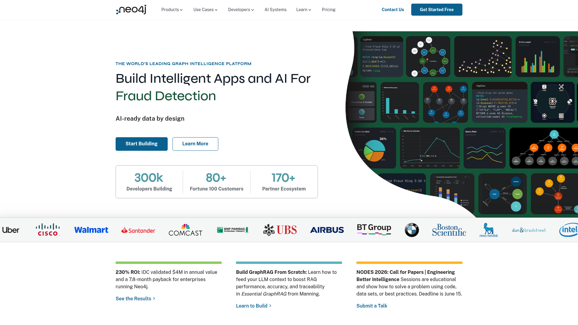The height and width of the screenshot is (325, 578).
Task: Click the Comcast logo
Action: [x=185, y=230]
